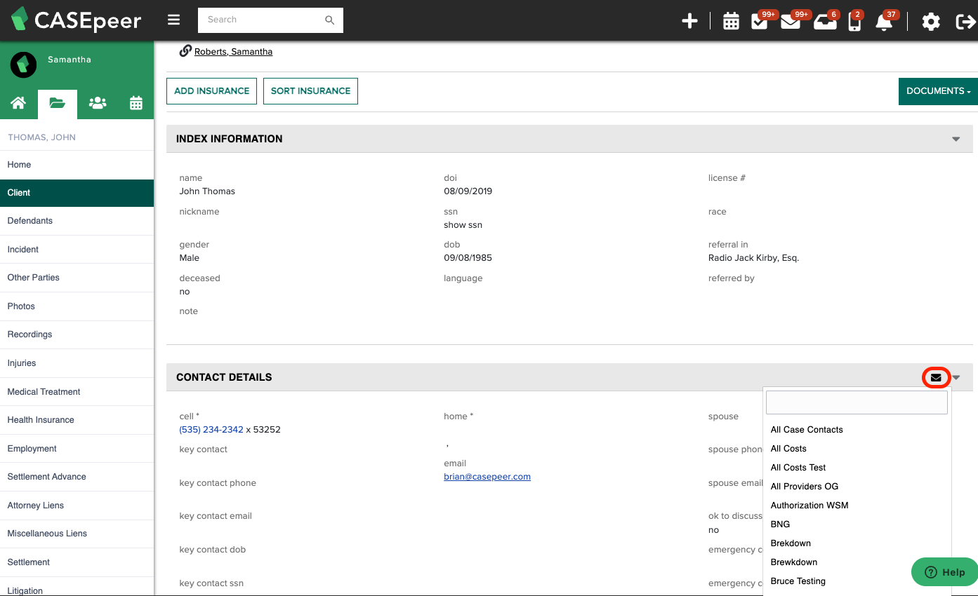Open the calendar icon in the top toolbar

pos(731,20)
